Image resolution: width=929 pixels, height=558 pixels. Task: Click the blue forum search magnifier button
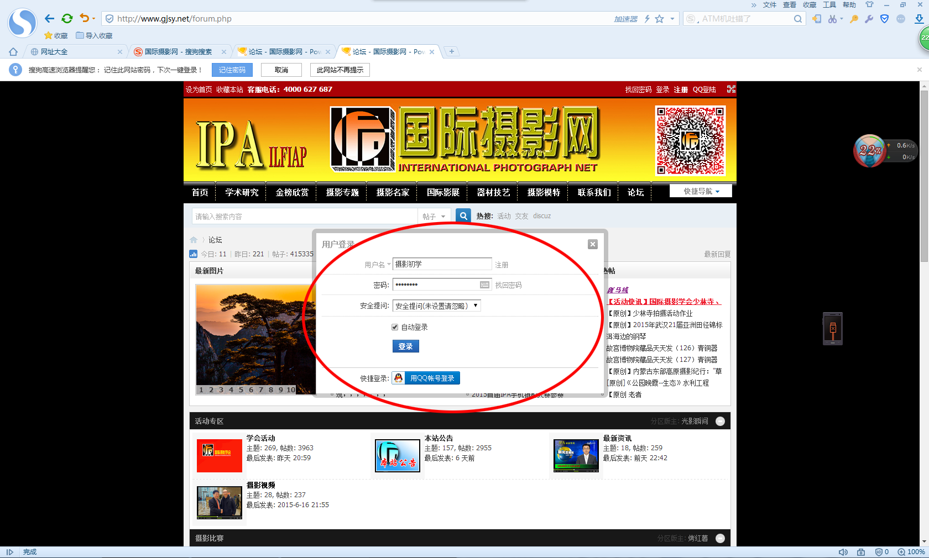463,216
